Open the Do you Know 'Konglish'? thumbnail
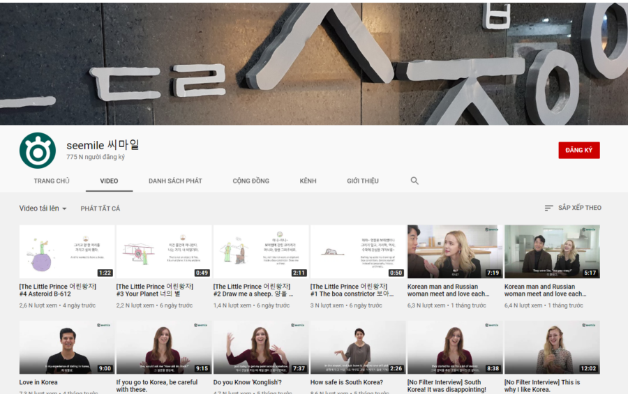 click(x=261, y=347)
